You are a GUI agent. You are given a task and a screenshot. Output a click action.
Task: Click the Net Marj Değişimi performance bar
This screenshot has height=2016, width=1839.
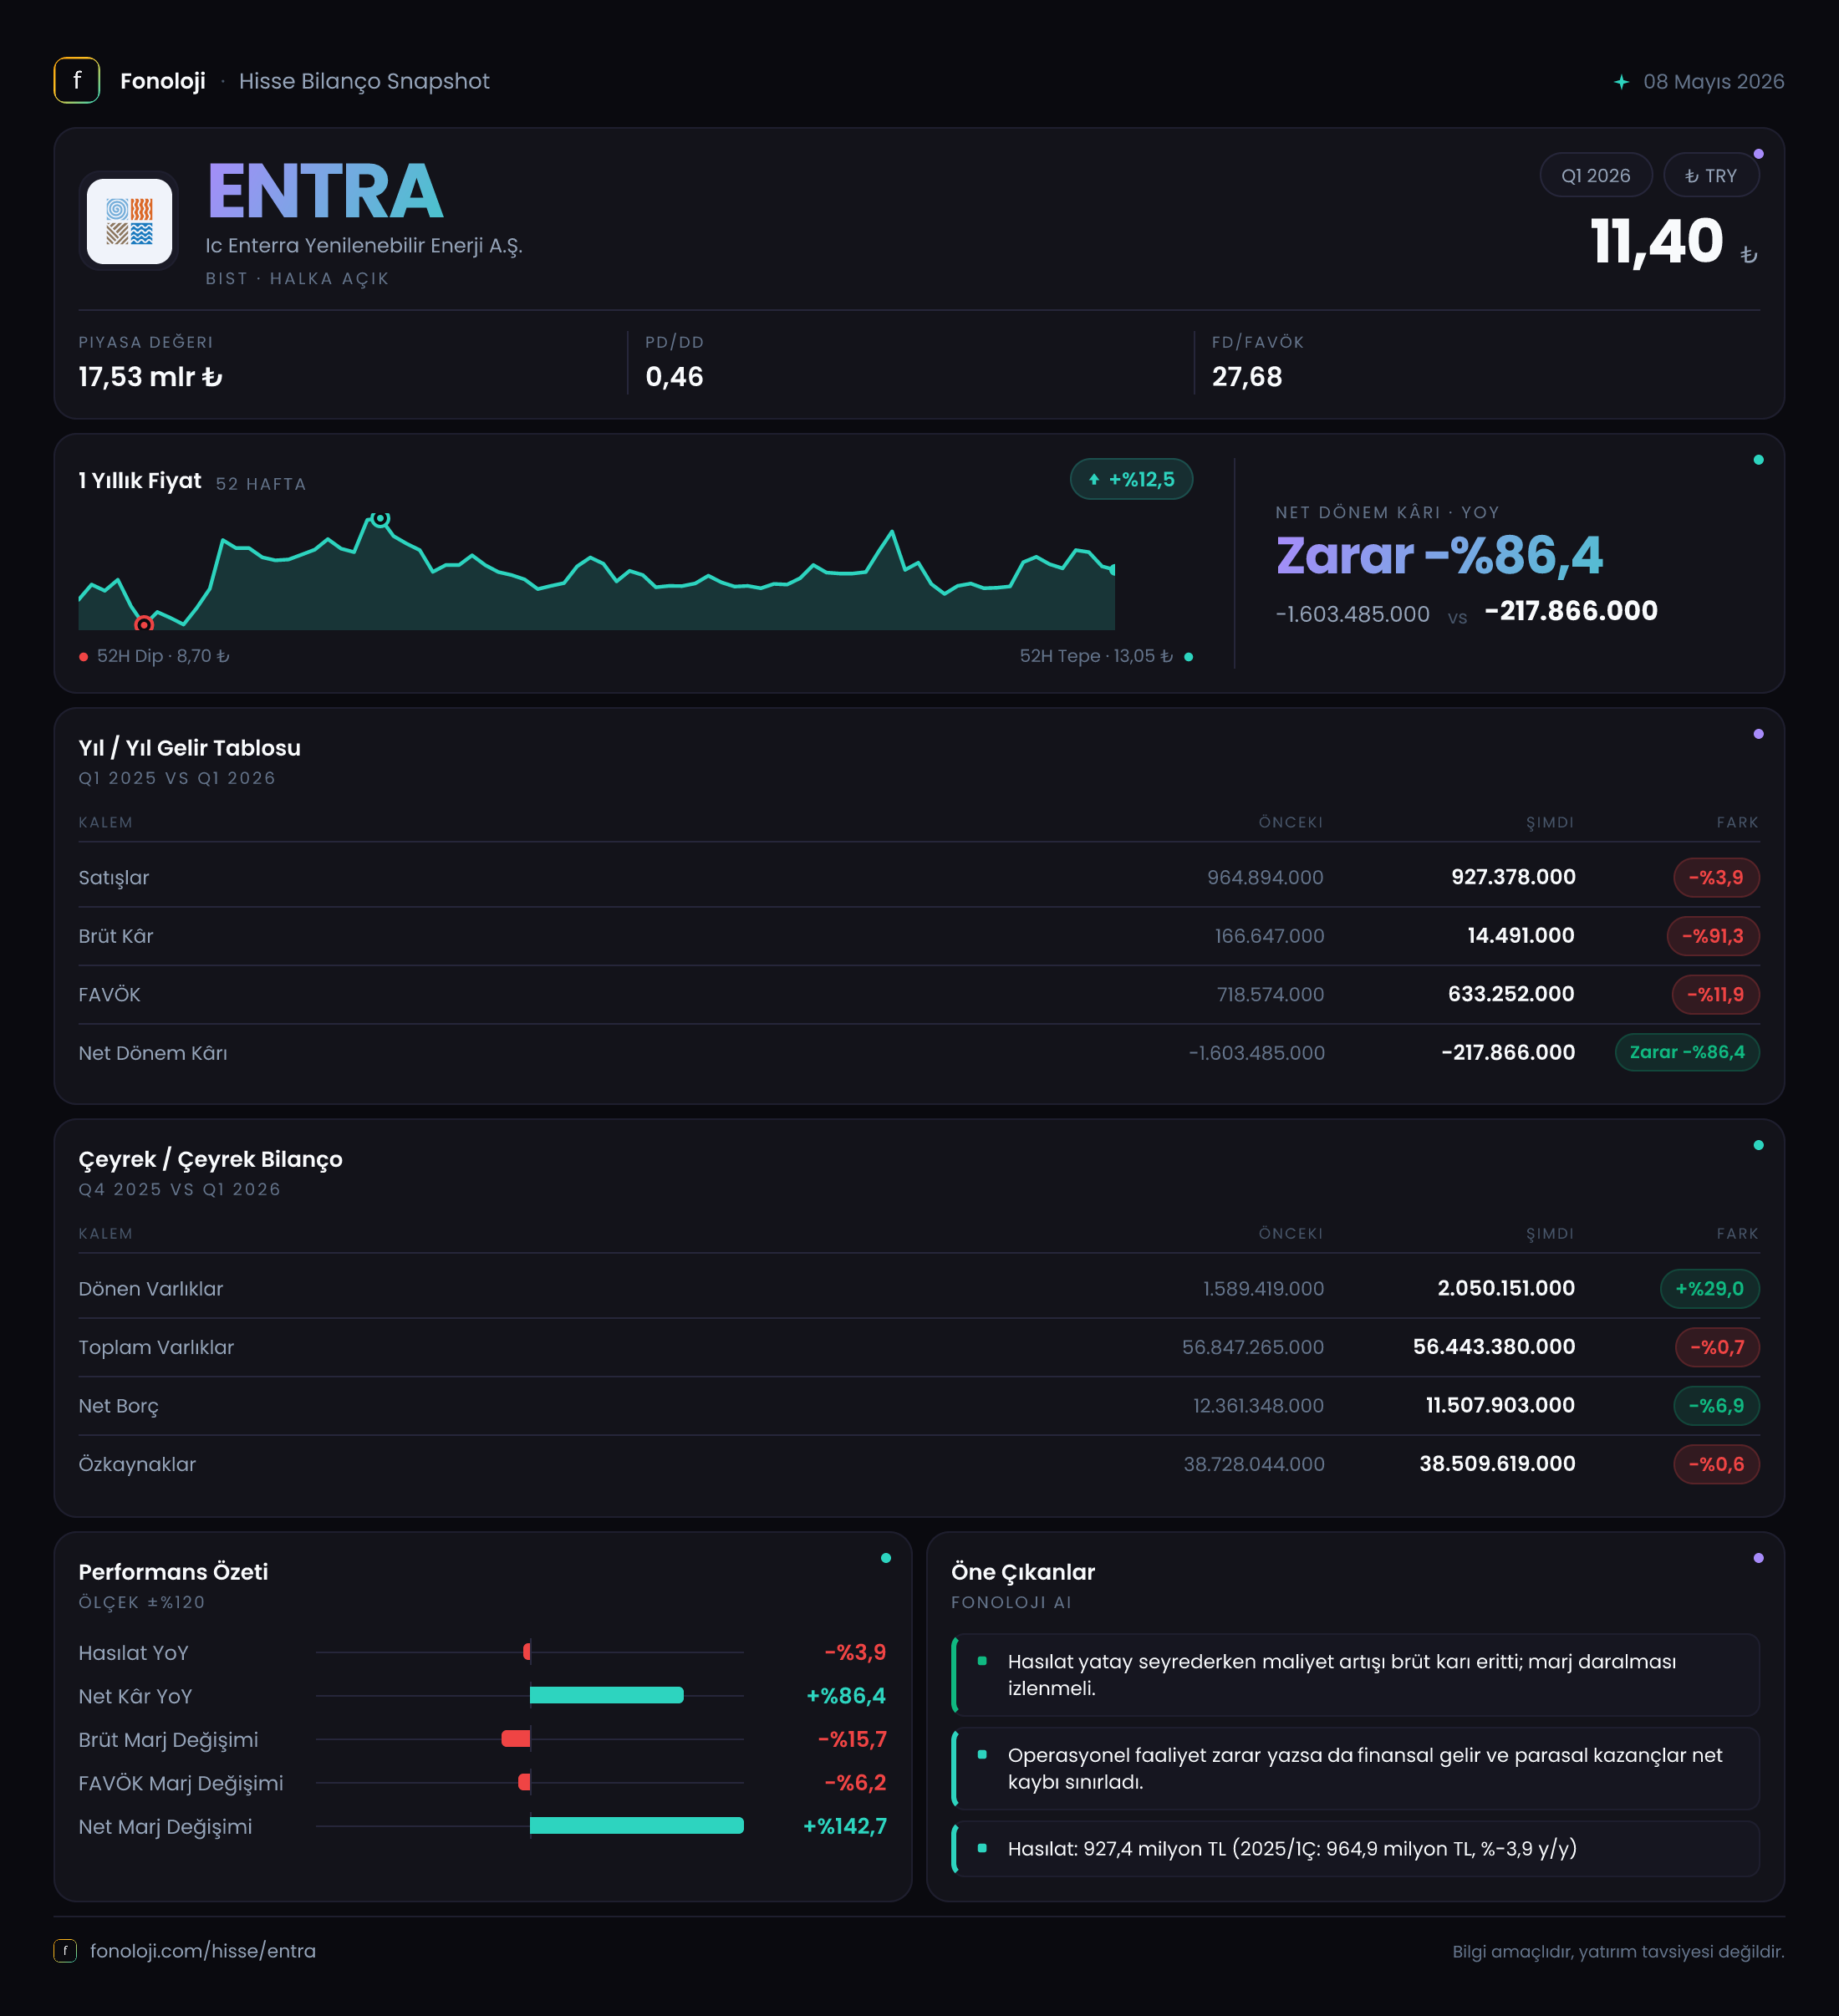636,1826
